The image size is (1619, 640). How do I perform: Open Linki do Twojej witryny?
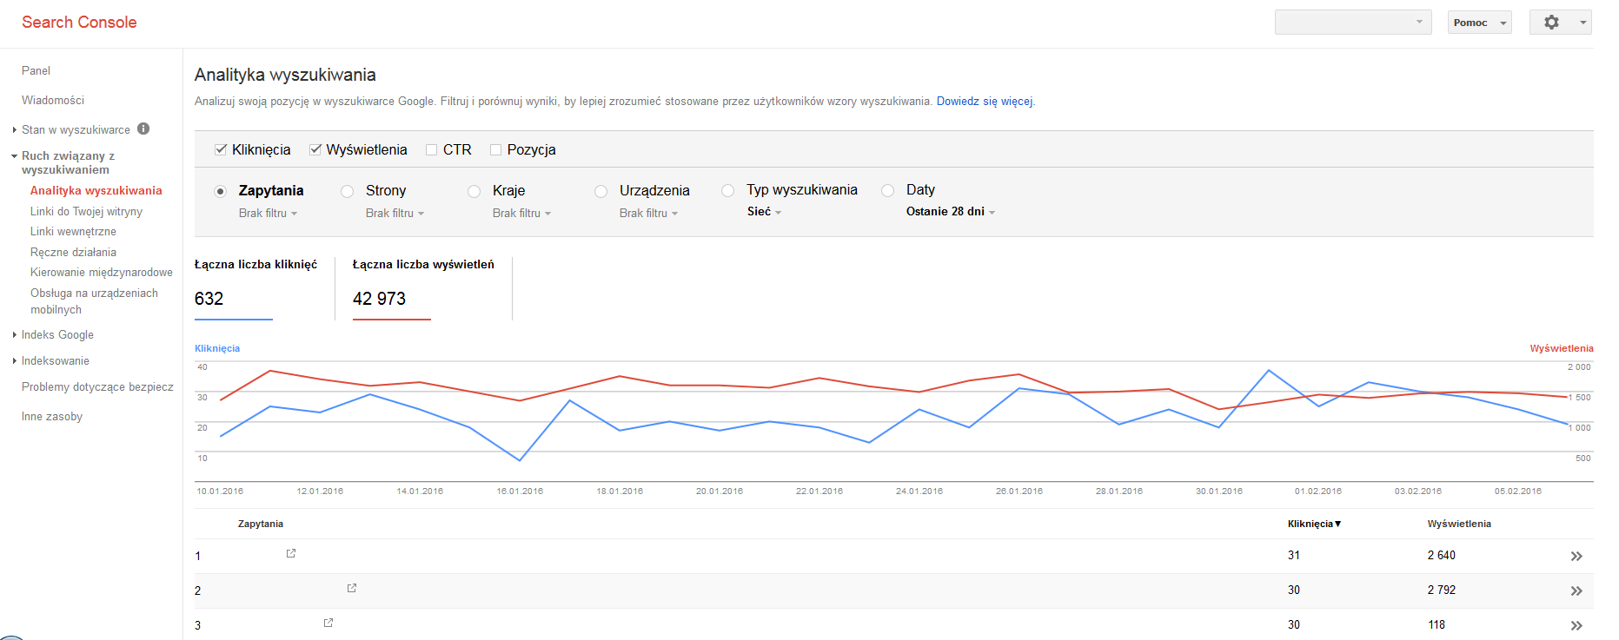(x=86, y=211)
